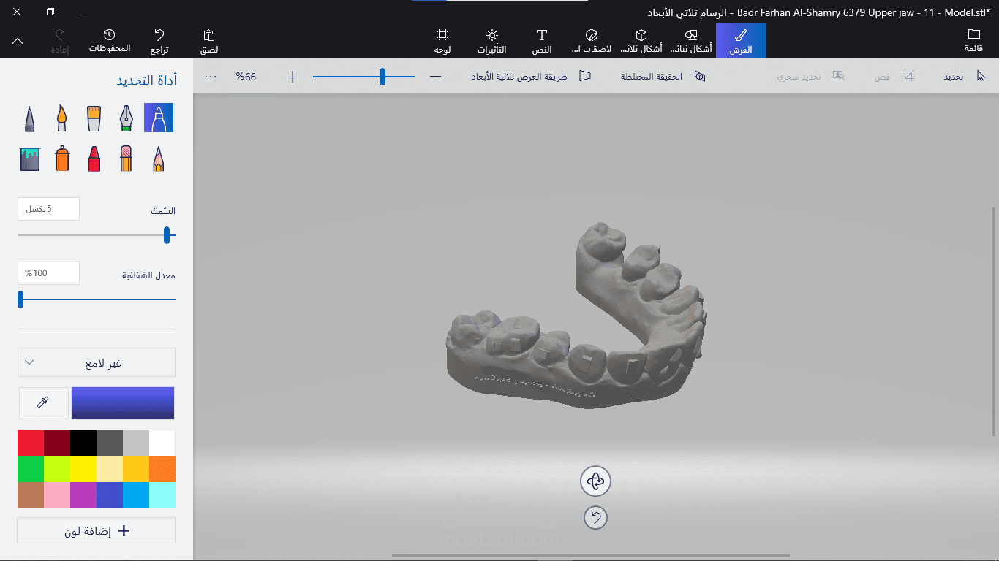Switch to the Text (النص) tab
The image size is (999, 561).
click(x=542, y=41)
